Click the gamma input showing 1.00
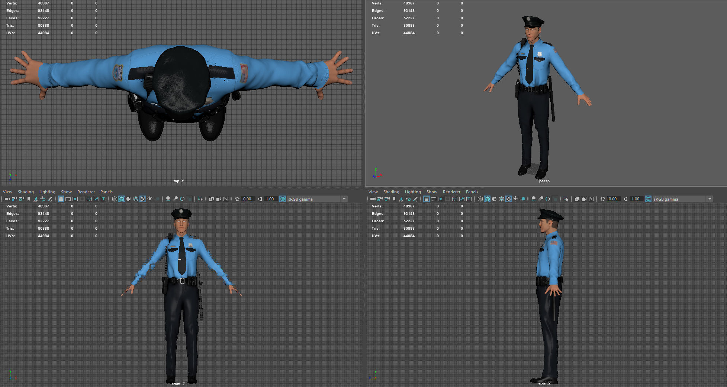Screen dimensions: 727x387 [x=270, y=199]
